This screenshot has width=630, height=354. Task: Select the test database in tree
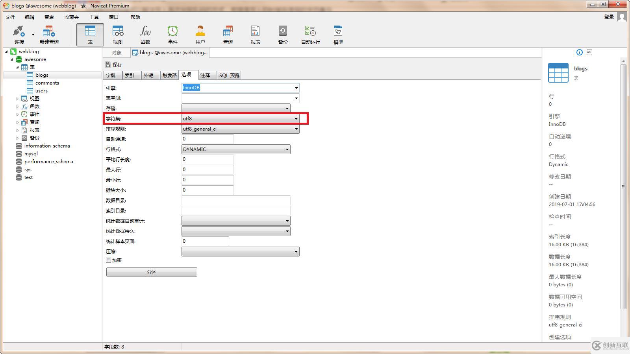28,177
